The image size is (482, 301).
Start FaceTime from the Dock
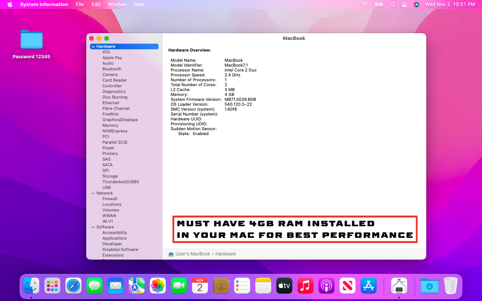(179, 286)
